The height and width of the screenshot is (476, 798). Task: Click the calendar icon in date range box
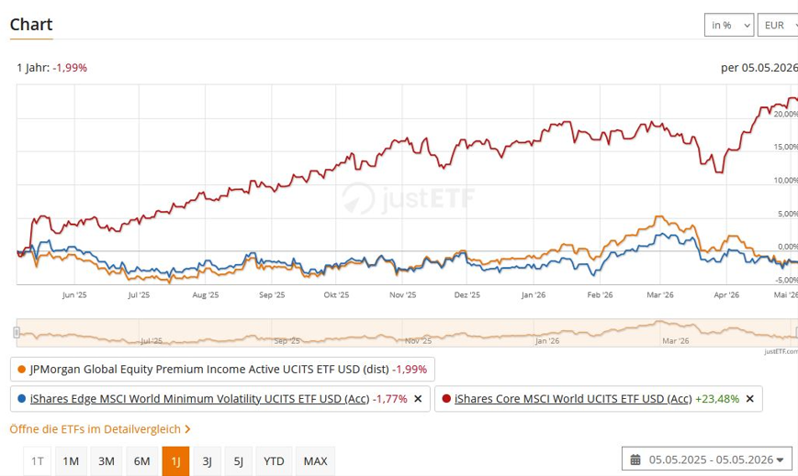pos(635,459)
